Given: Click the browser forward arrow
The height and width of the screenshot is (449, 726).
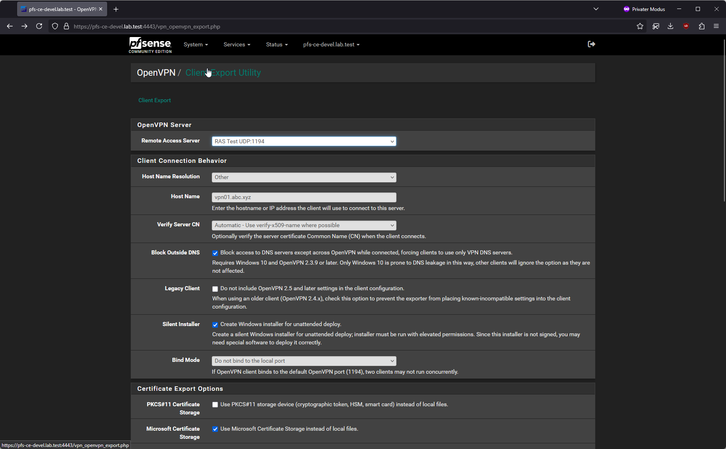Looking at the screenshot, I should 24,26.
